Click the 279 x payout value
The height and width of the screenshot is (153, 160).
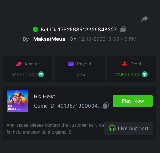pos(80,75)
